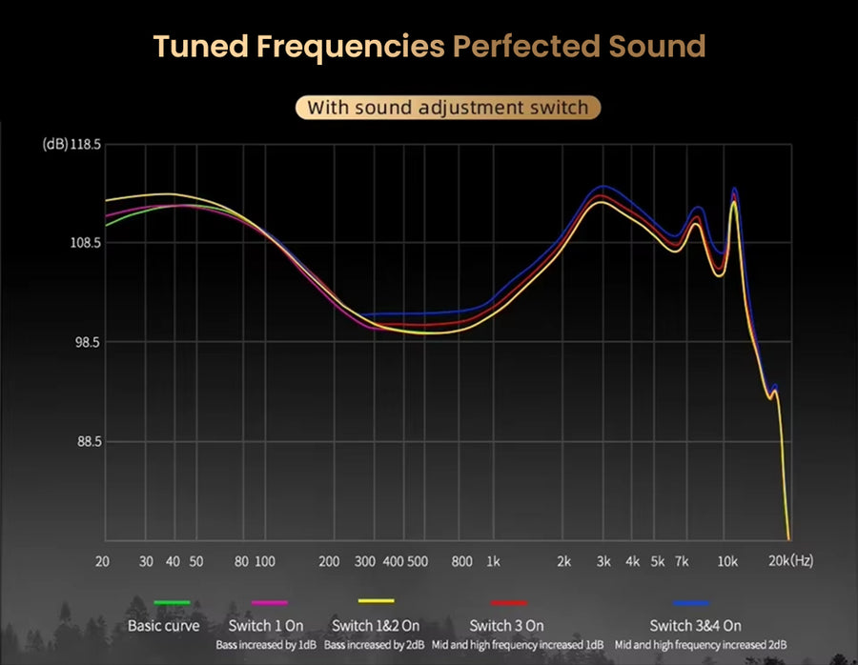This screenshot has width=858, height=665.
Task: Click the red Switch 3 On swatch
Action: click(x=508, y=603)
